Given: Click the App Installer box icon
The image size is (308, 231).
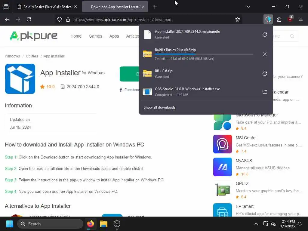Looking at the screenshot, I should point(20,79).
